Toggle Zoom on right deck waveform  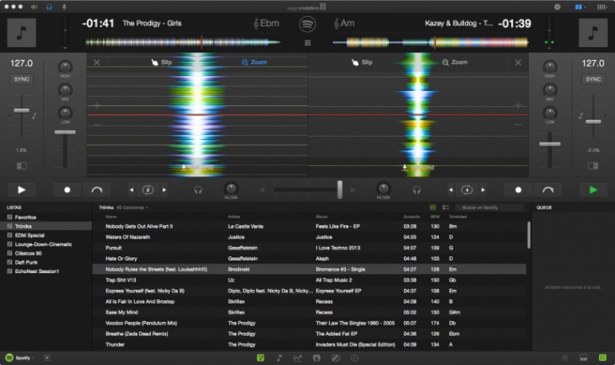455,62
